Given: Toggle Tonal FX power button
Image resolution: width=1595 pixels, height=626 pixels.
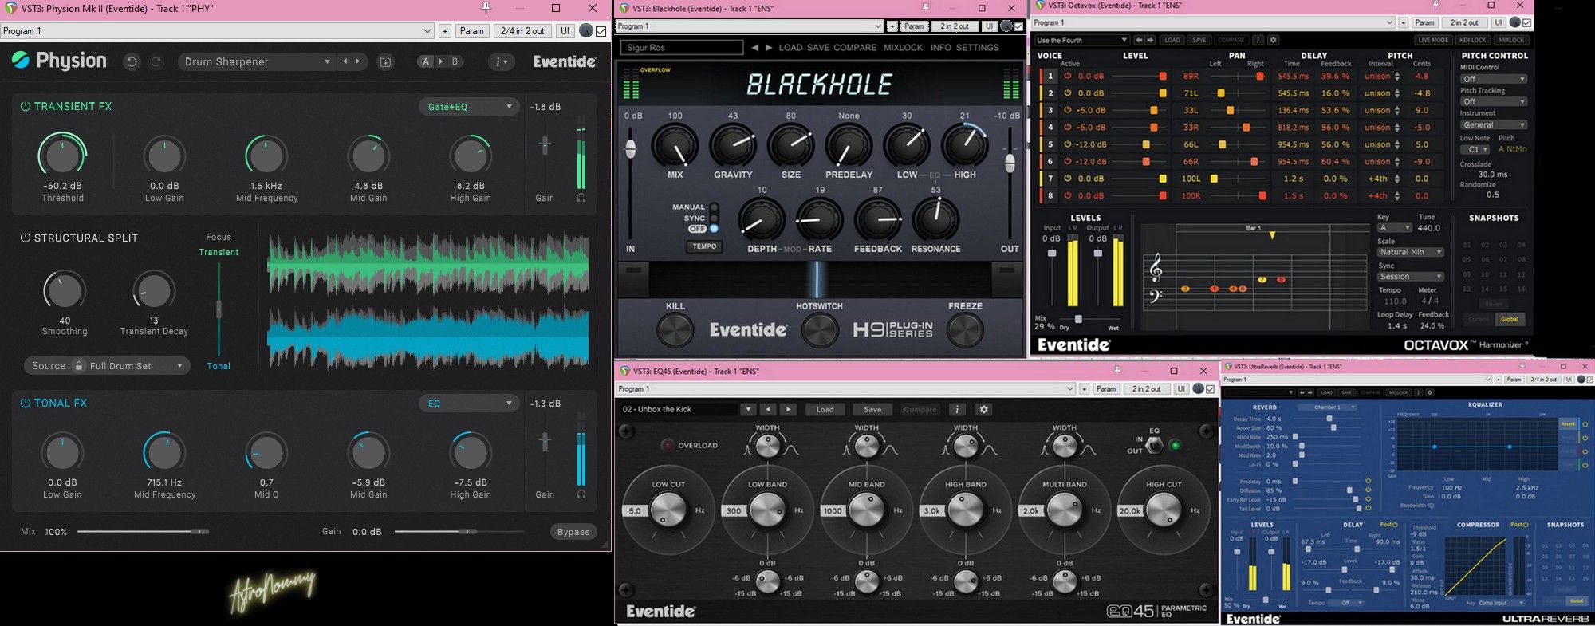Looking at the screenshot, I should pos(26,403).
